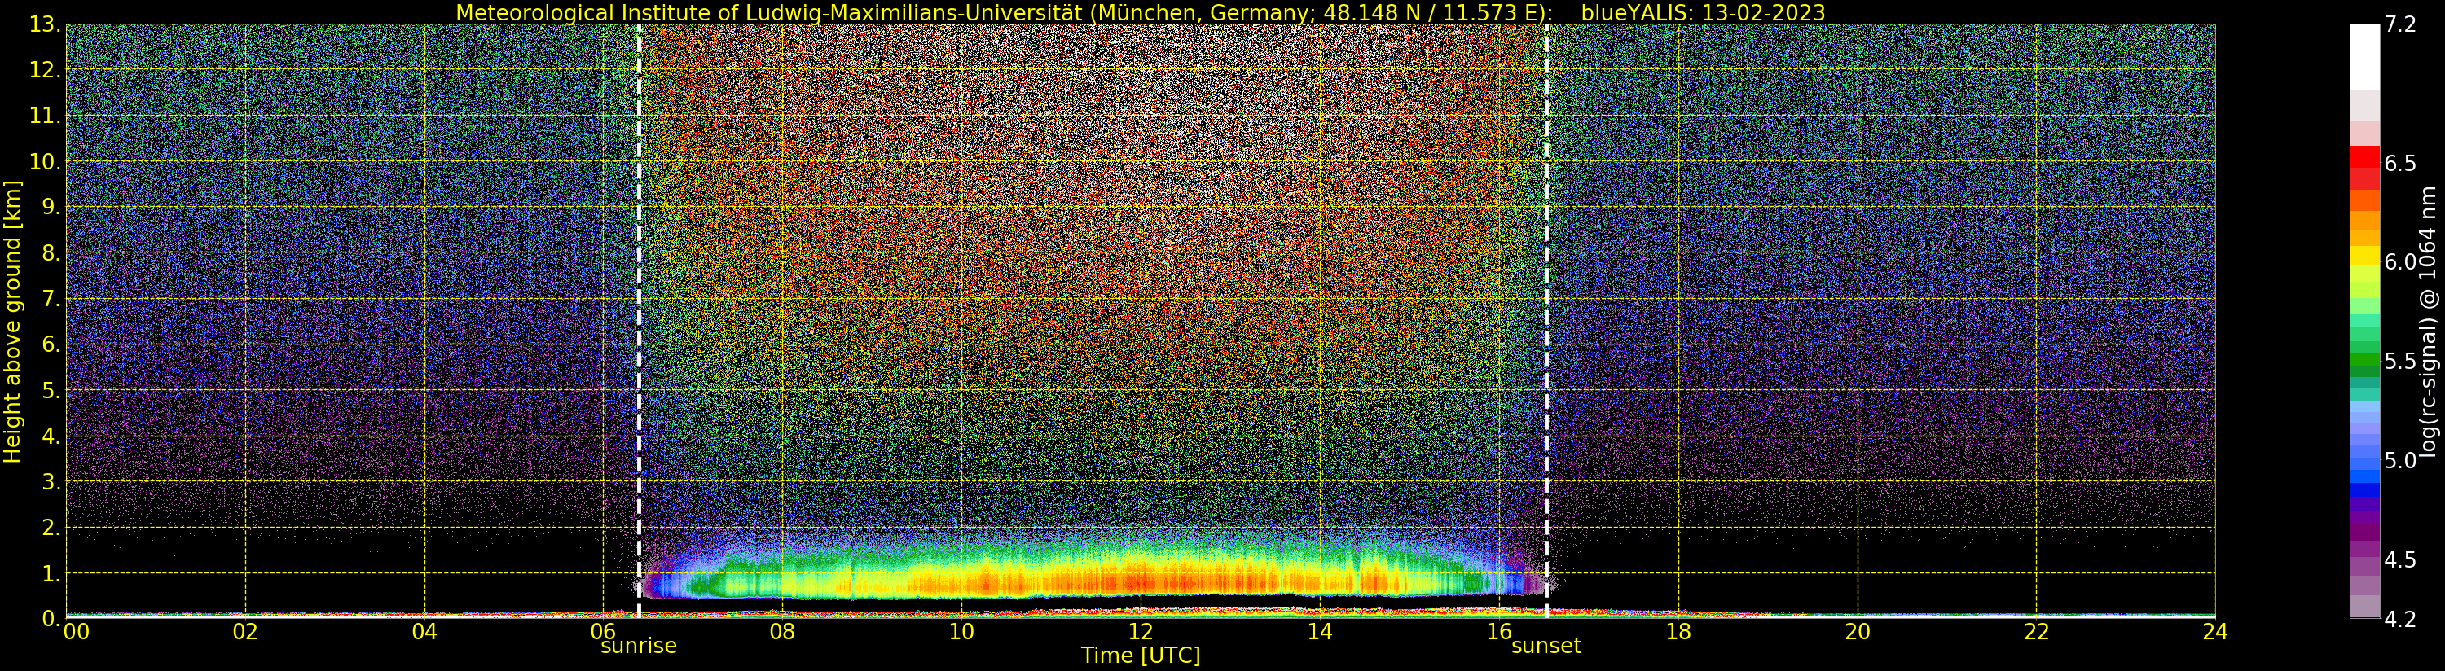Click the '4.2' colorbar value
Image resolution: width=2445 pixels, height=671 pixels.
(x=2400, y=619)
